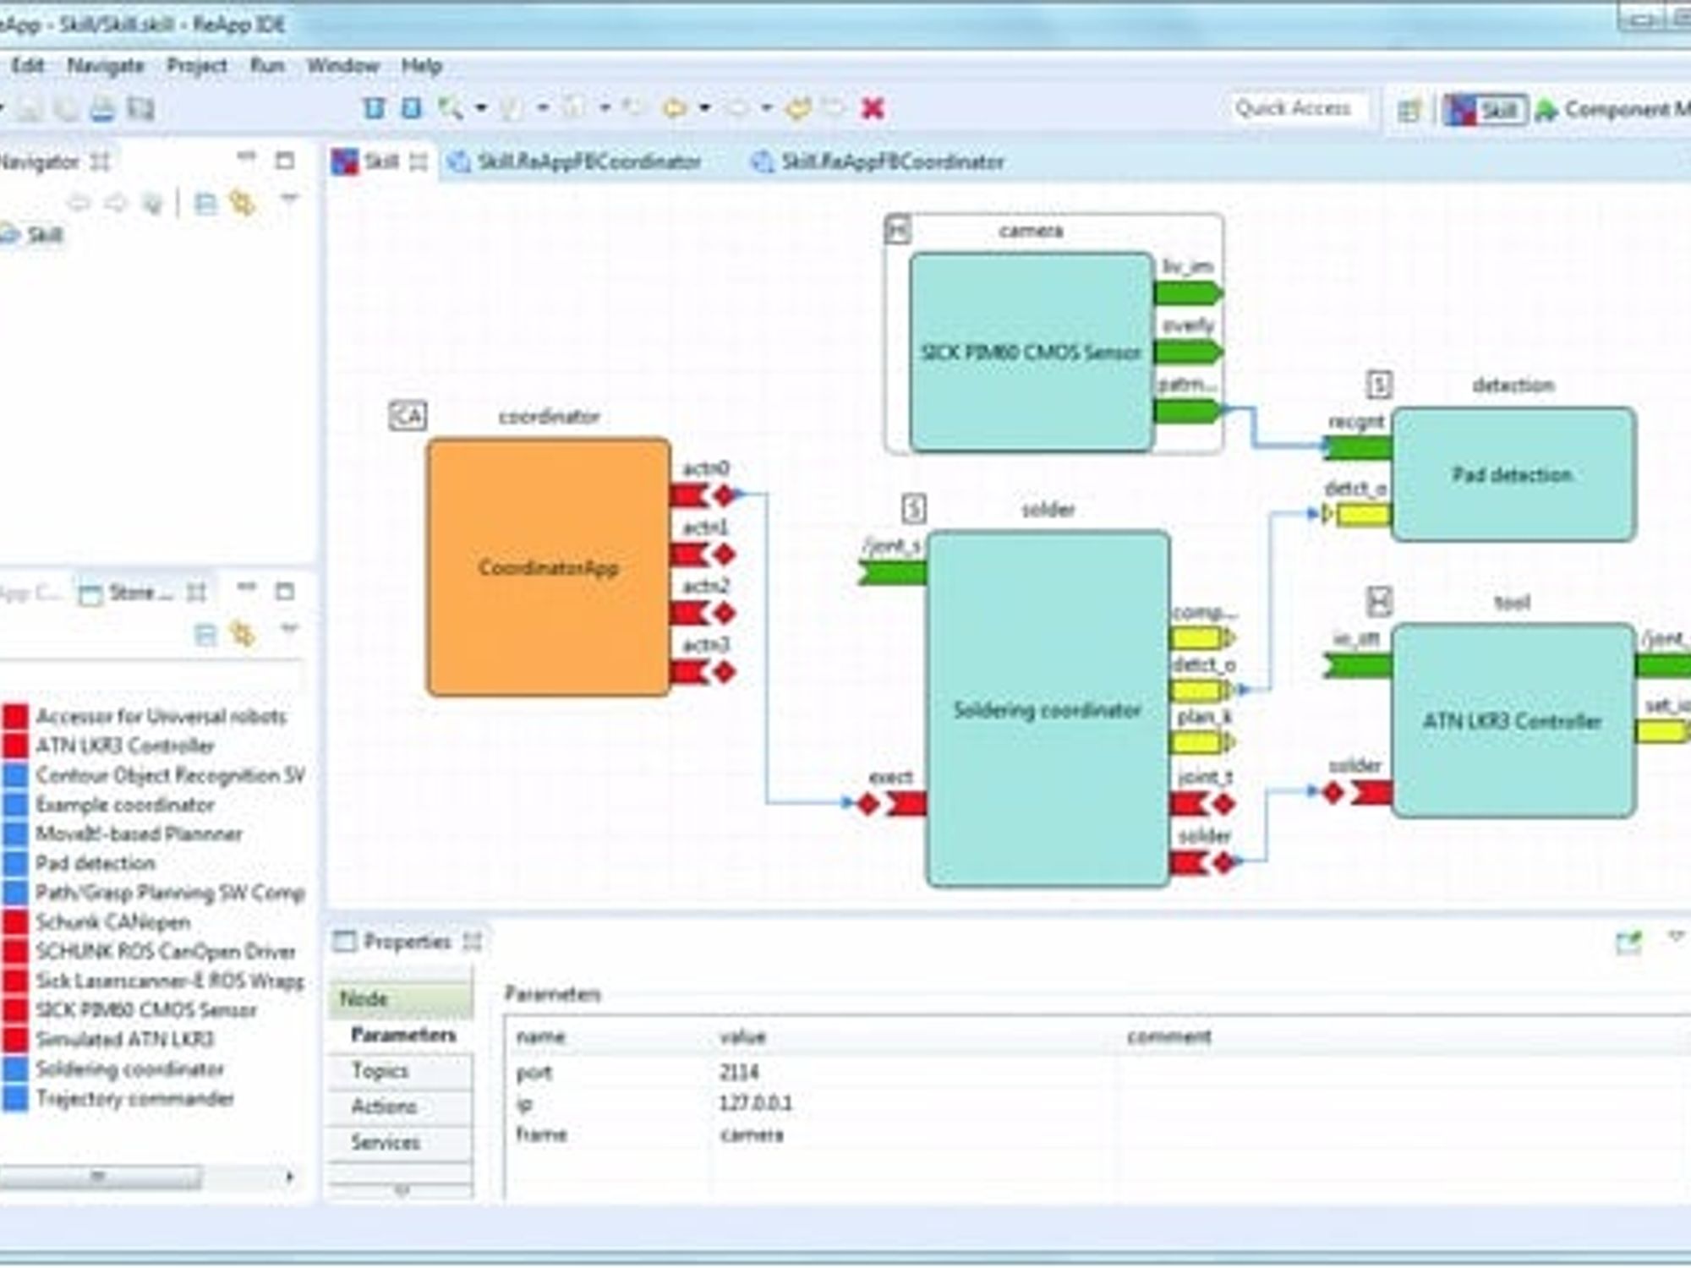Maximize the Navigator panel
This screenshot has width=1691, height=1268.
(x=285, y=160)
